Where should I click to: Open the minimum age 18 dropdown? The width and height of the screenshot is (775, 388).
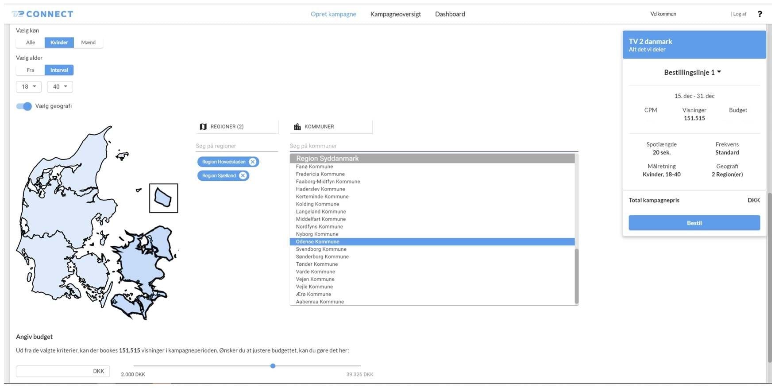(29, 87)
